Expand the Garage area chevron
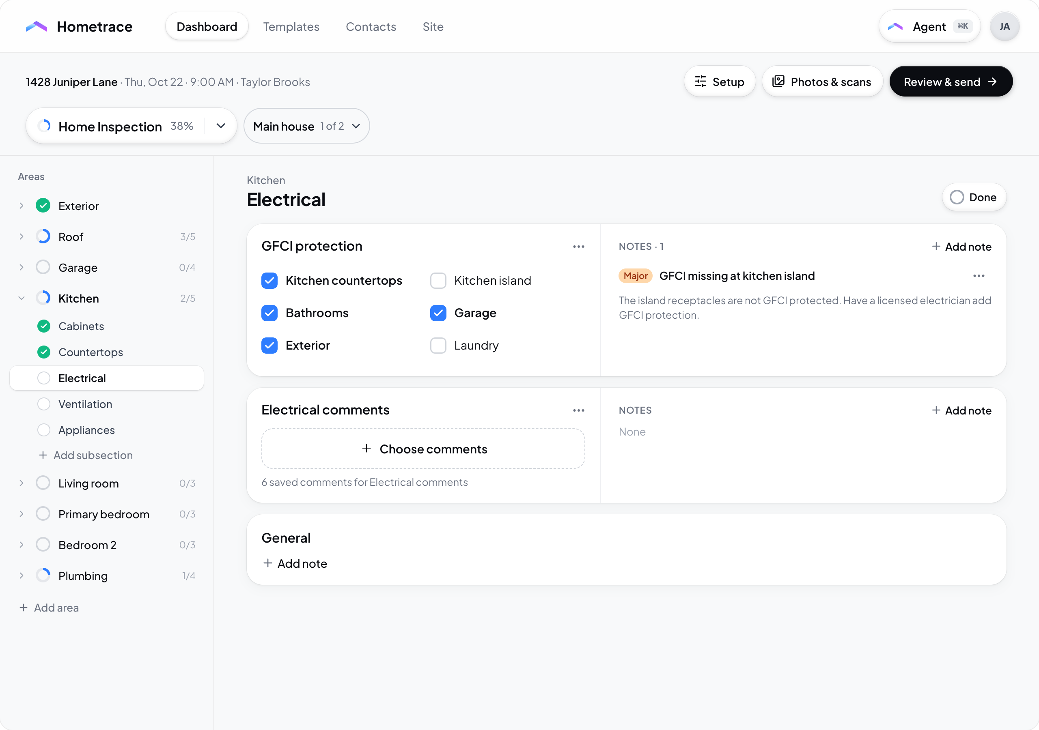 tap(21, 267)
